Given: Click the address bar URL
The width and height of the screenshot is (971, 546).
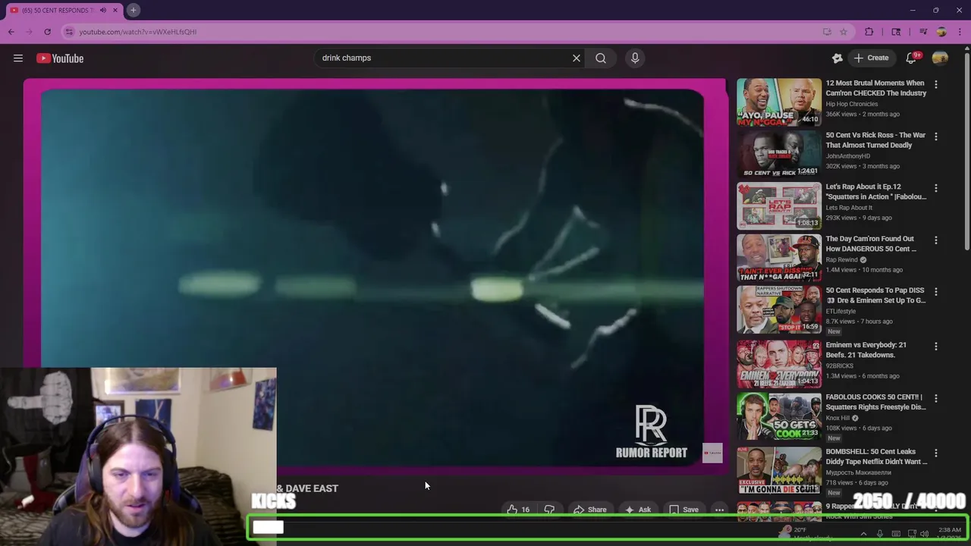Looking at the screenshot, I should [138, 32].
